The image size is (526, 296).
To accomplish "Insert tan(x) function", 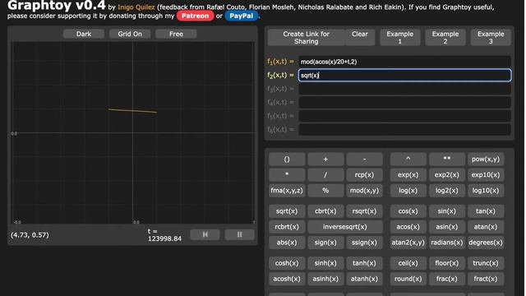I will click(486, 211).
